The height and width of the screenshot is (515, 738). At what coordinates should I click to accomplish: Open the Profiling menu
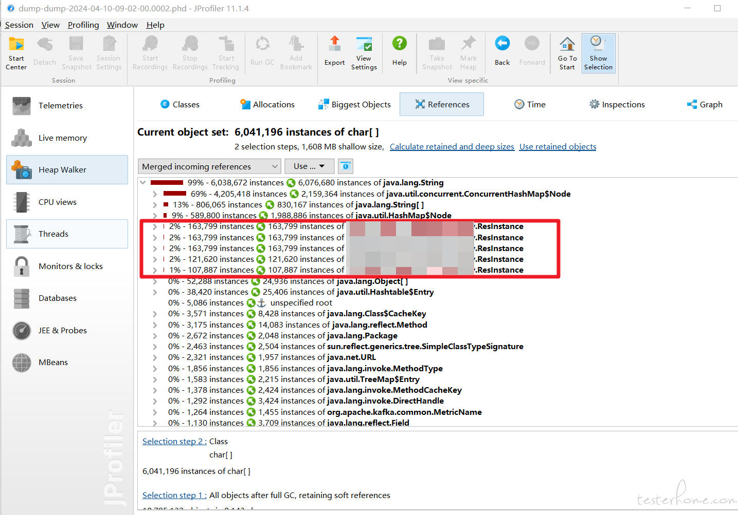point(83,25)
